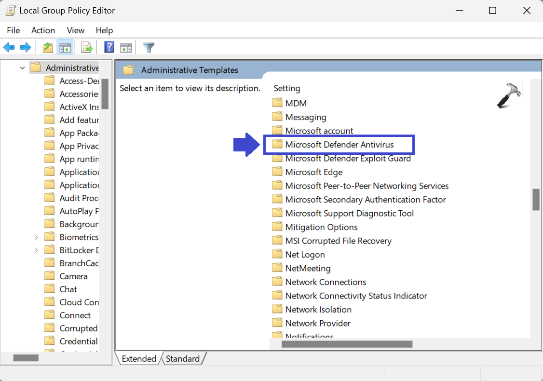Click the Forward navigation arrow
This screenshot has height=381, width=543.
24,47
